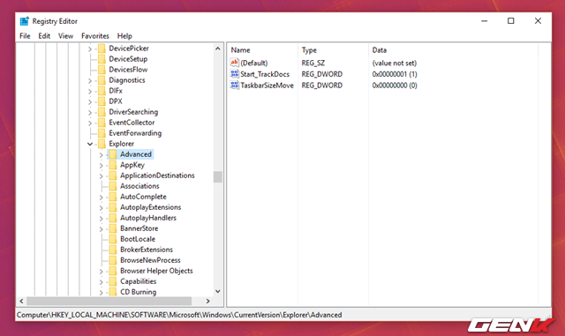Image resolution: width=565 pixels, height=336 pixels.
Task: Click the data 0x00000000 (0) cell
Action: tap(395, 86)
